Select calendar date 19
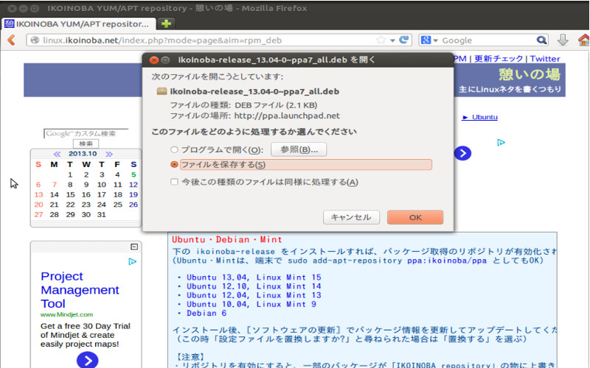The image size is (590, 368). 133,194
